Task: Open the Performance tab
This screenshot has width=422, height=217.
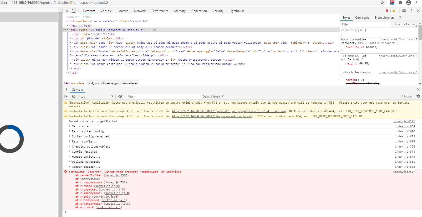Action: pyautogui.click(x=160, y=11)
